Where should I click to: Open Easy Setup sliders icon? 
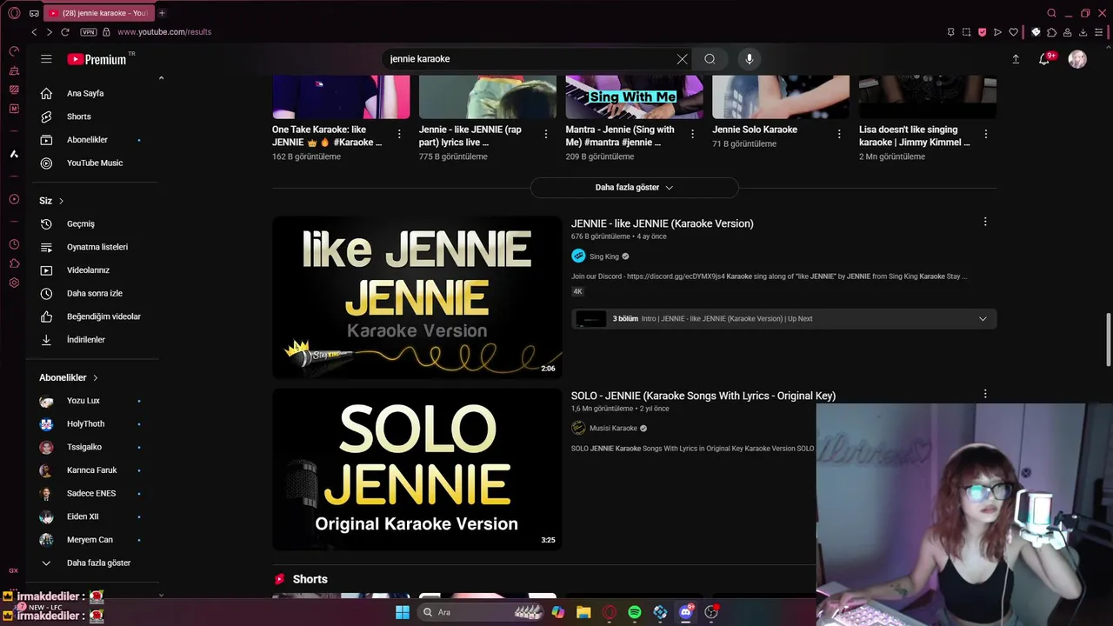(1099, 32)
